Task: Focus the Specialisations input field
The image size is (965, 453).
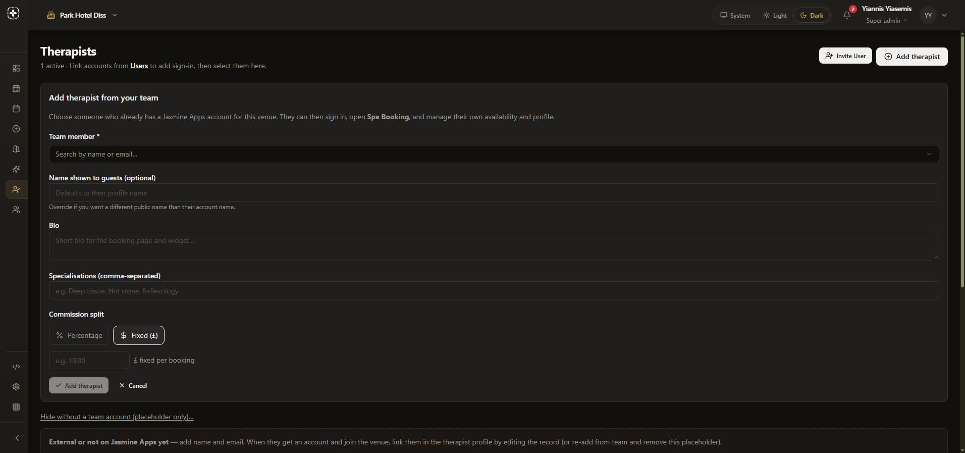Action: 494,290
